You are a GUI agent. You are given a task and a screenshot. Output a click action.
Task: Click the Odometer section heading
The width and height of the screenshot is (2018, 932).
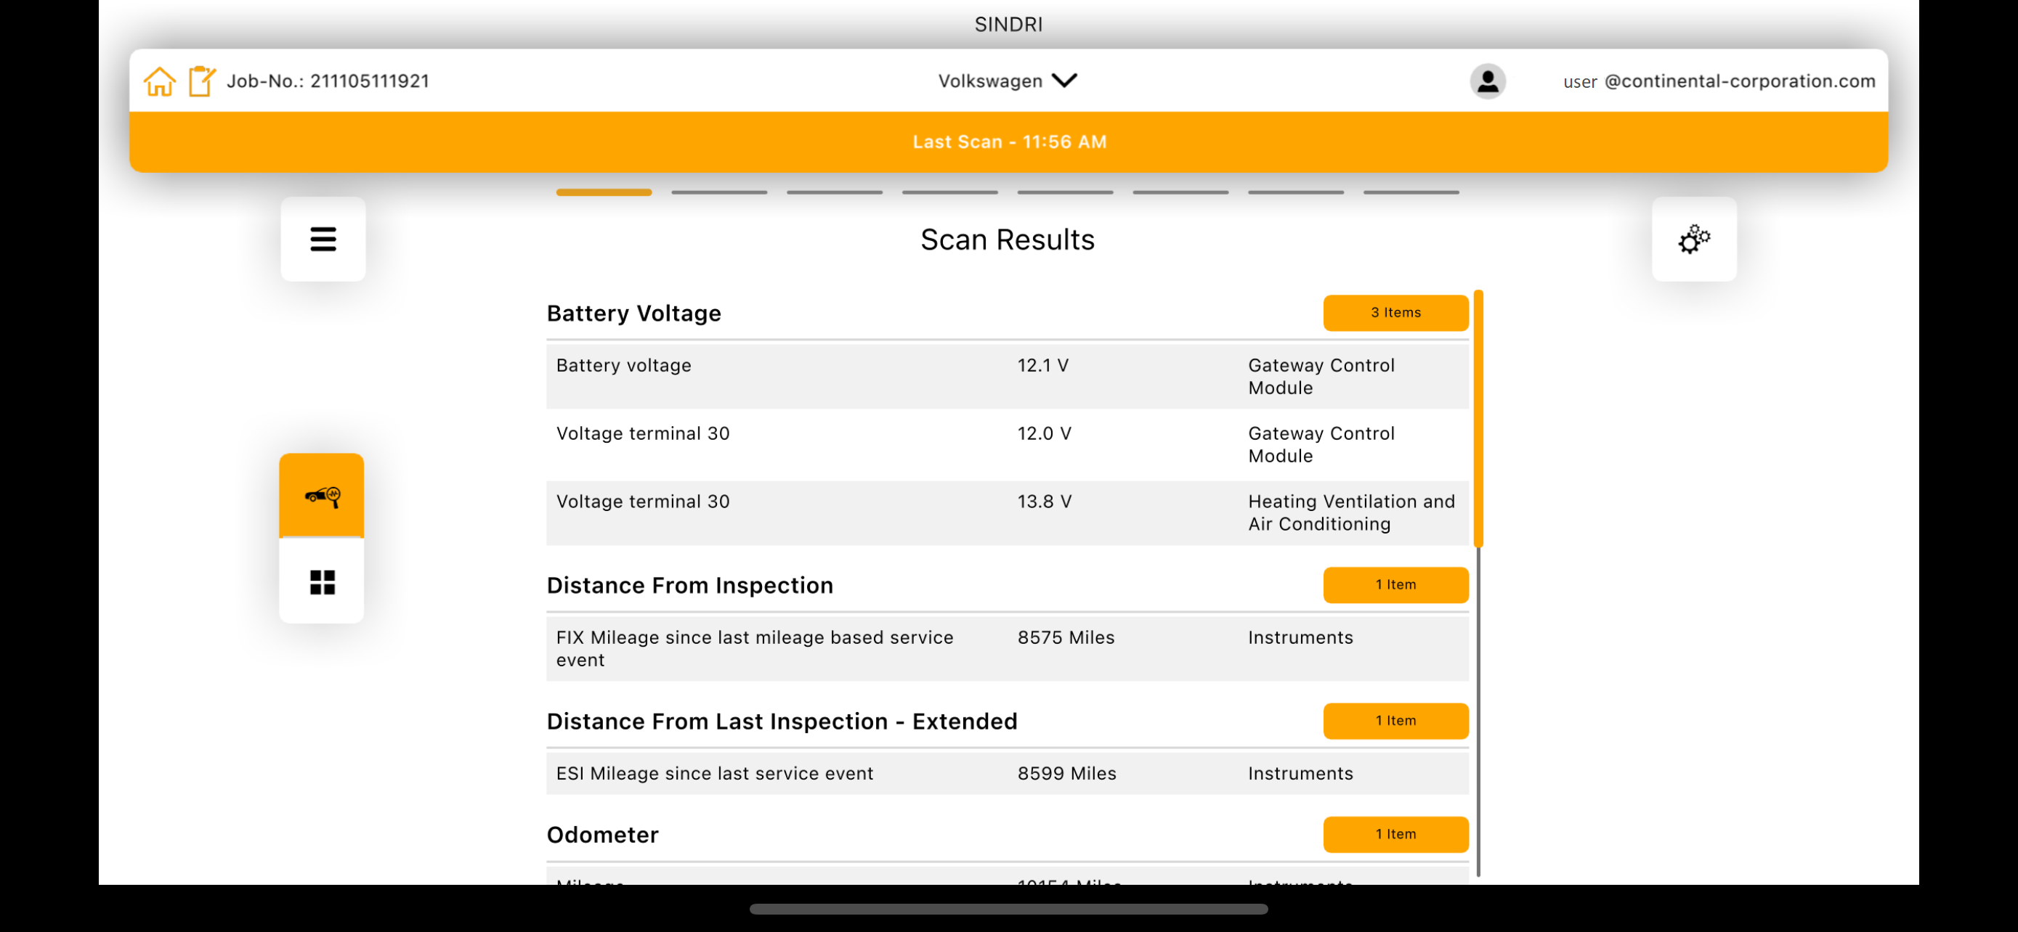(602, 835)
